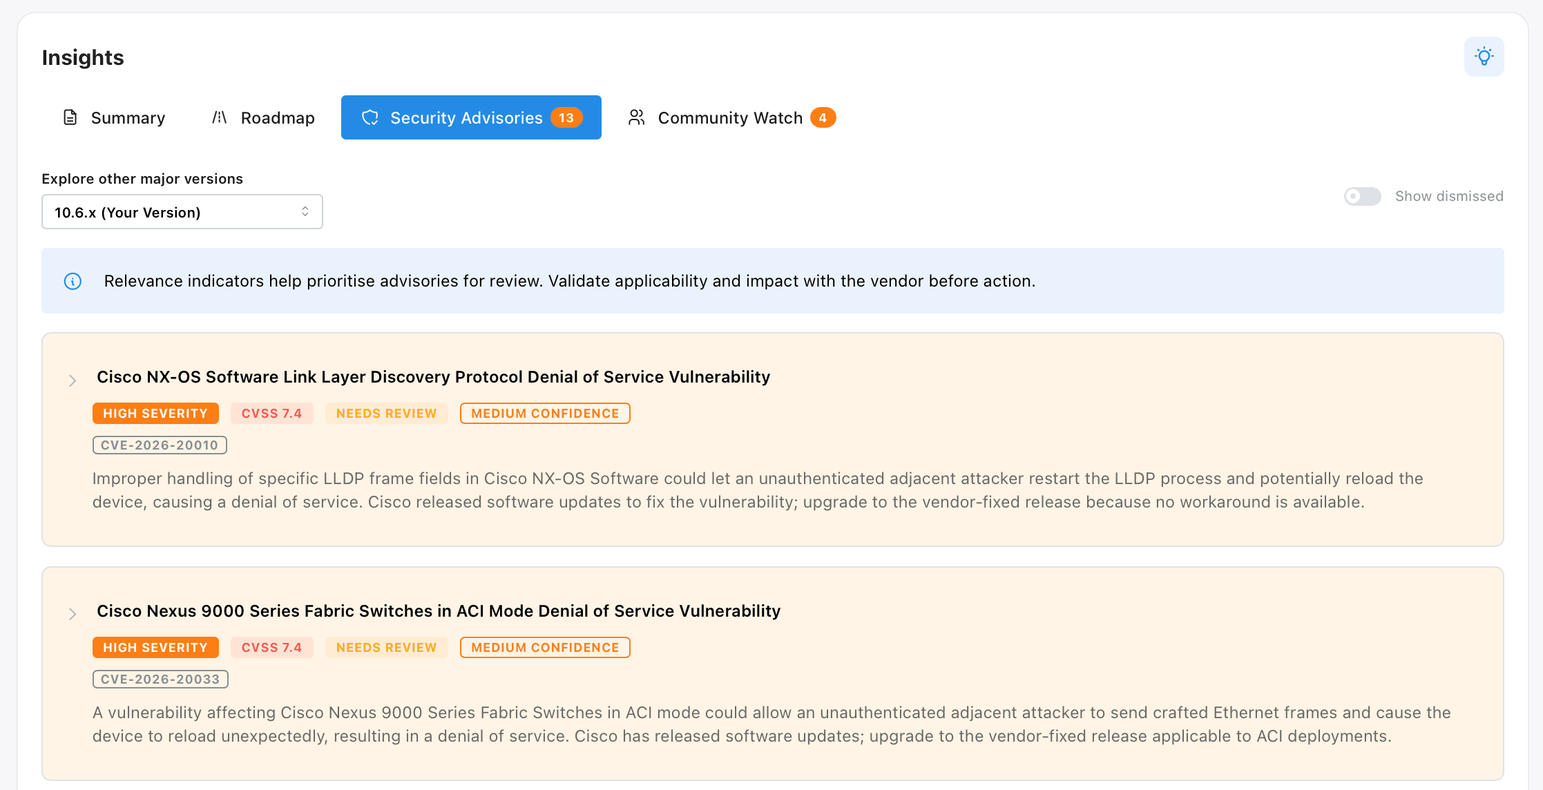Toggle NEEDS REVIEW on the Nexus 9000 advisory

click(x=387, y=647)
